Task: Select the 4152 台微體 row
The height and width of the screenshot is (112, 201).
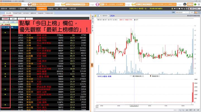Action: pyautogui.click(x=45, y=56)
